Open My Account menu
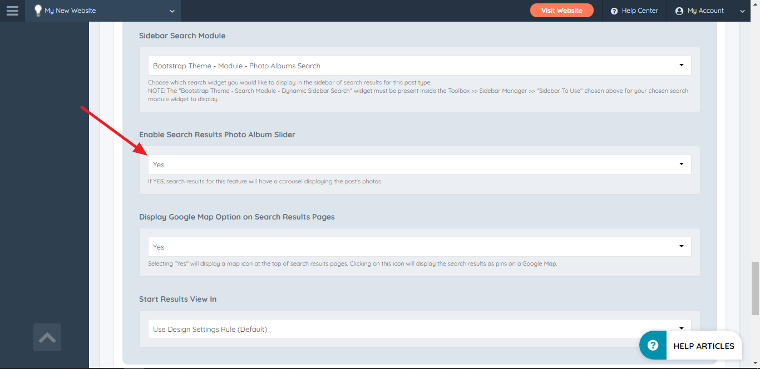 coord(705,11)
